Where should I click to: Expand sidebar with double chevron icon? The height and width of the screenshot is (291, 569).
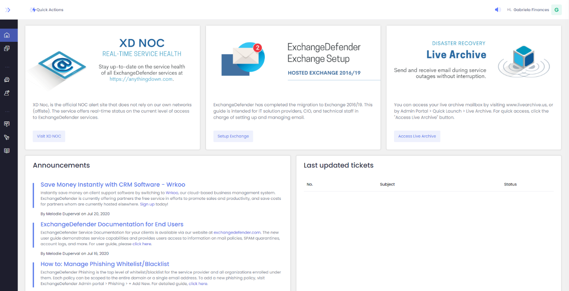[8, 10]
